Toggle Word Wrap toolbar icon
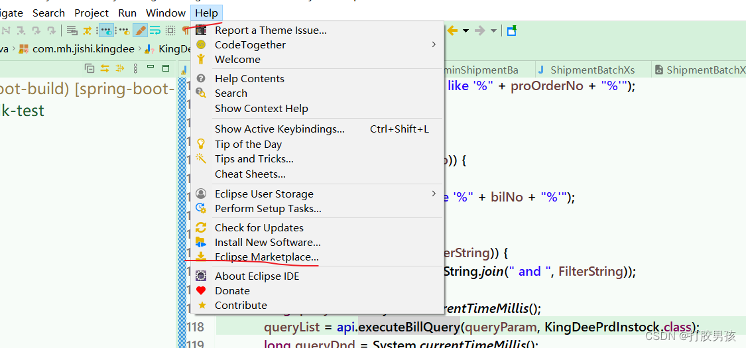The image size is (746, 348). [x=155, y=30]
